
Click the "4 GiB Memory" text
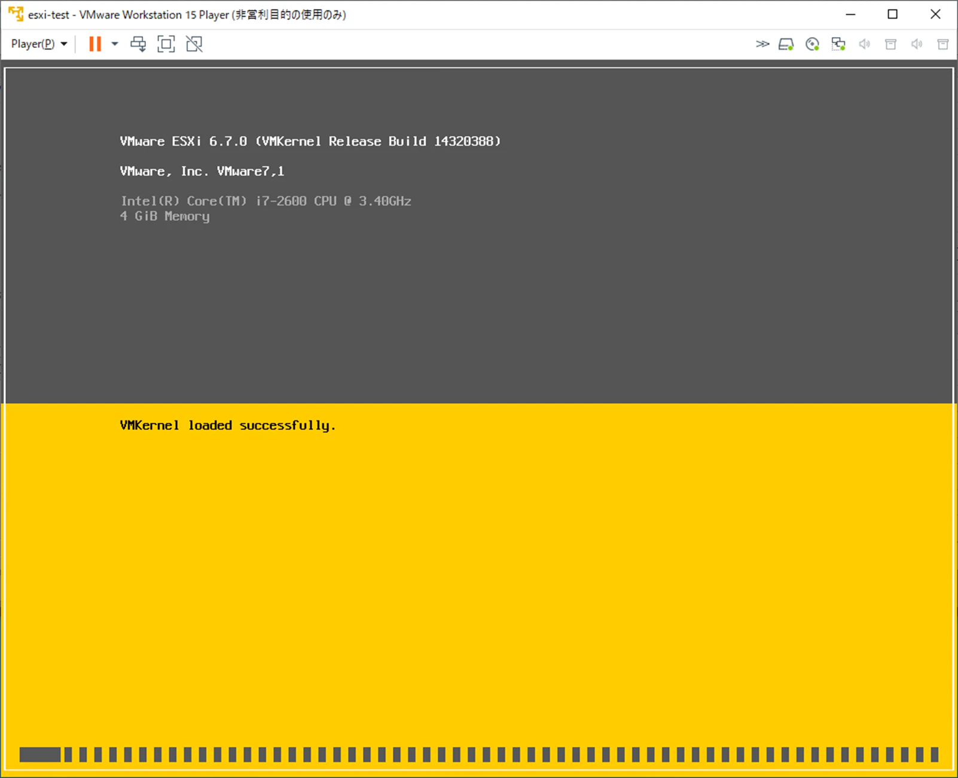165,216
